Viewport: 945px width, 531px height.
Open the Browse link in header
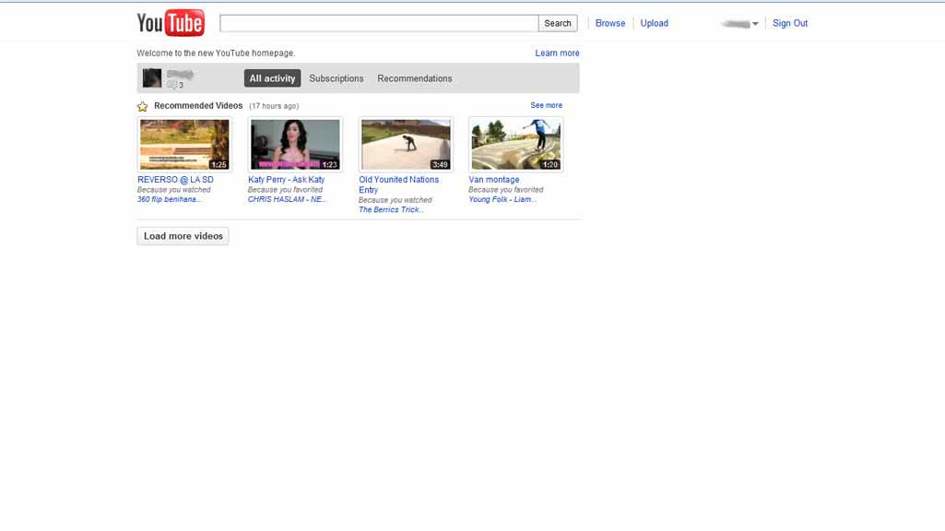pos(610,23)
